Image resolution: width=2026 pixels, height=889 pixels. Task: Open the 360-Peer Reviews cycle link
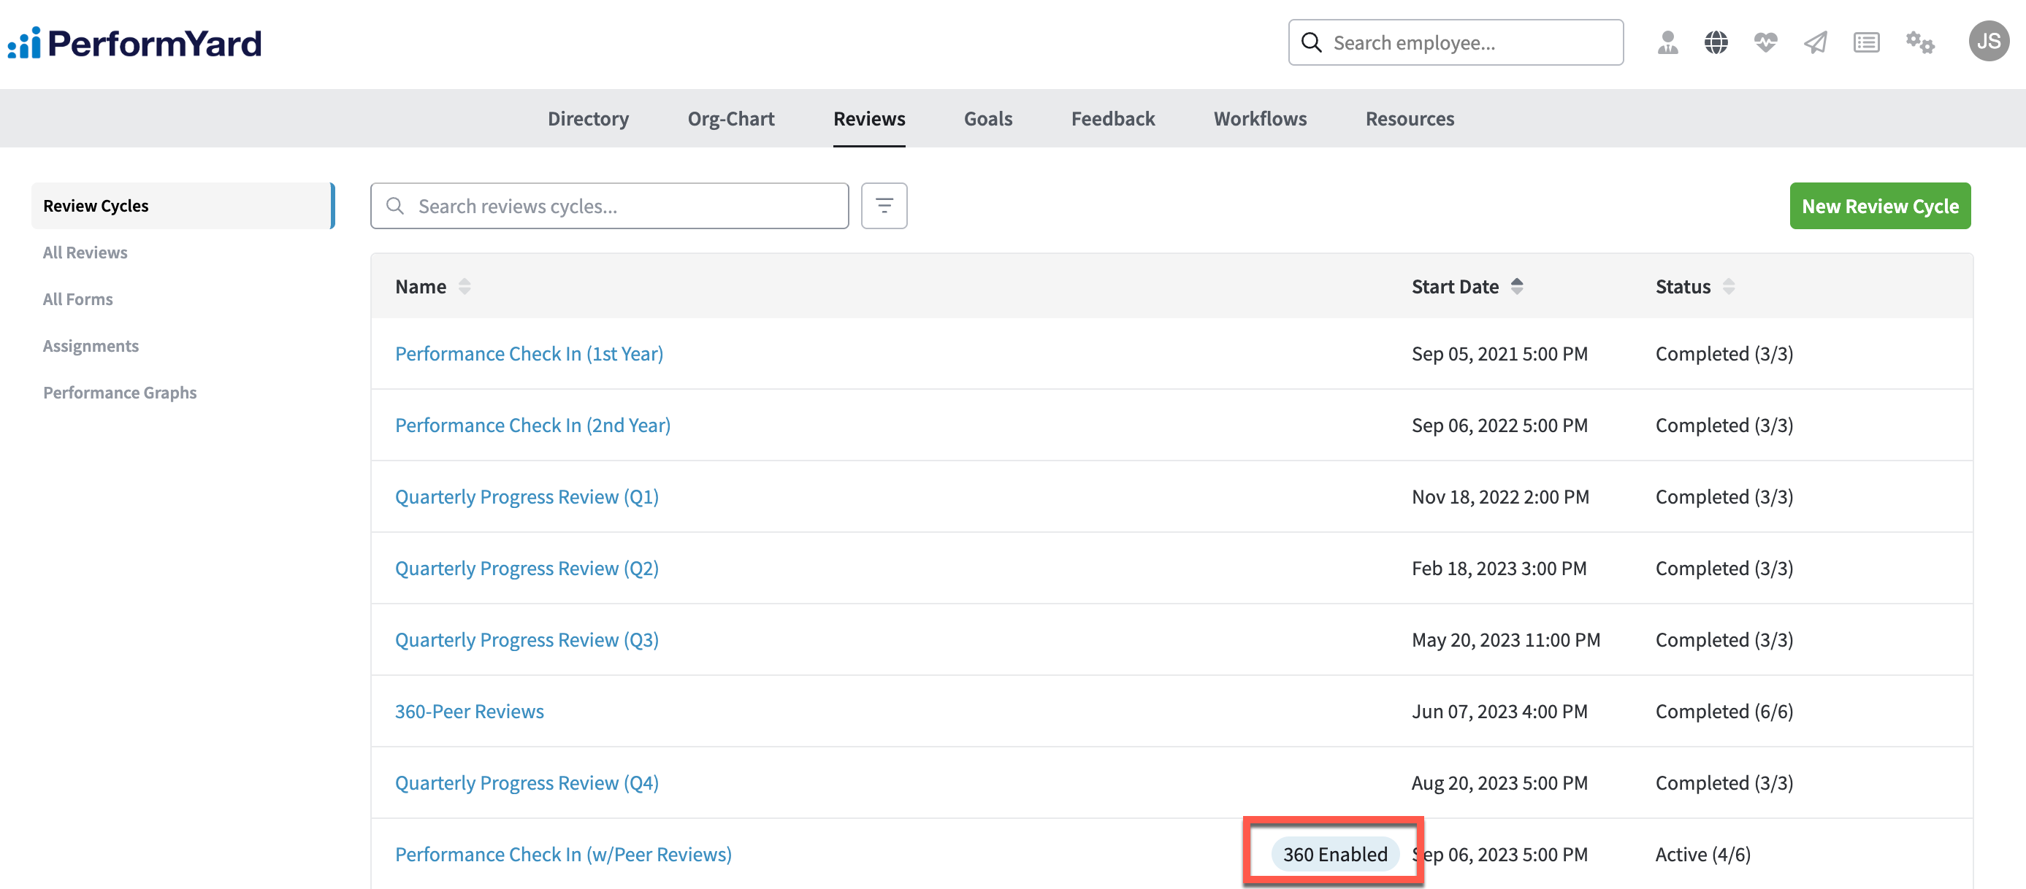469,712
